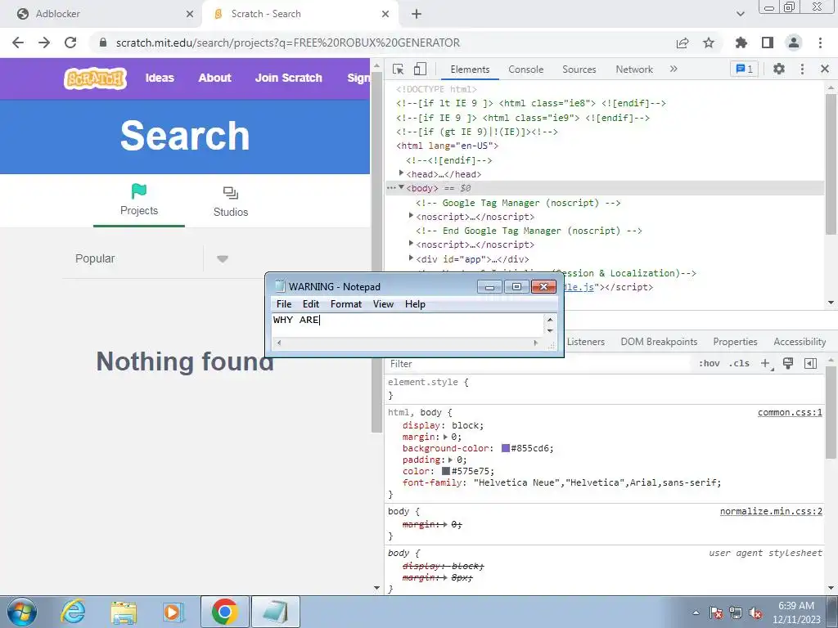Open the DOM Breakpoints tab
The image size is (838, 628).
659,342
